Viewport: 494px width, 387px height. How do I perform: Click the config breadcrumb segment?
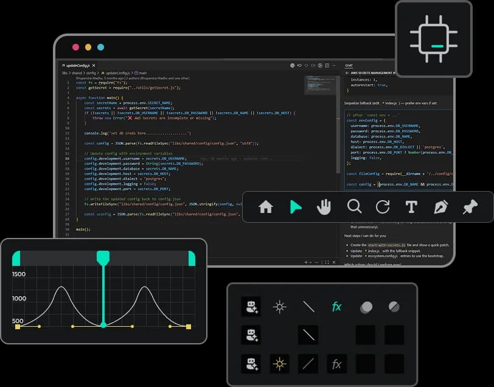coord(91,73)
